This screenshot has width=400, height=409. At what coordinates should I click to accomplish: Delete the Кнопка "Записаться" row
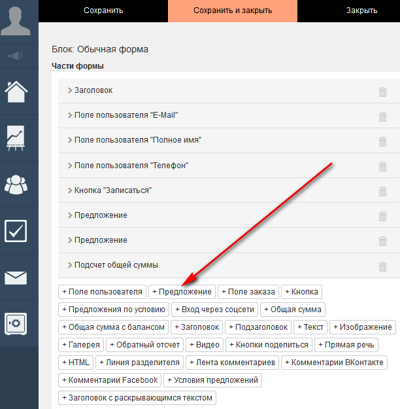382,192
